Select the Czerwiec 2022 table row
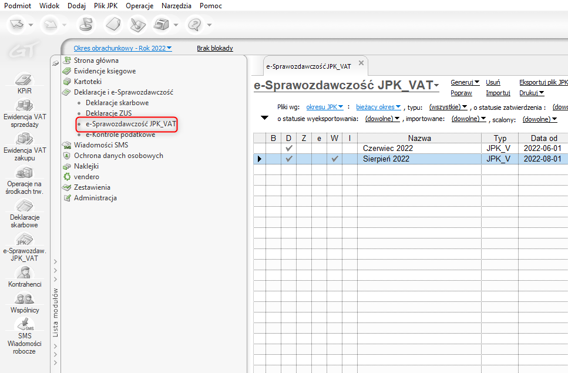The image size is (568, 373). (411, 148)
